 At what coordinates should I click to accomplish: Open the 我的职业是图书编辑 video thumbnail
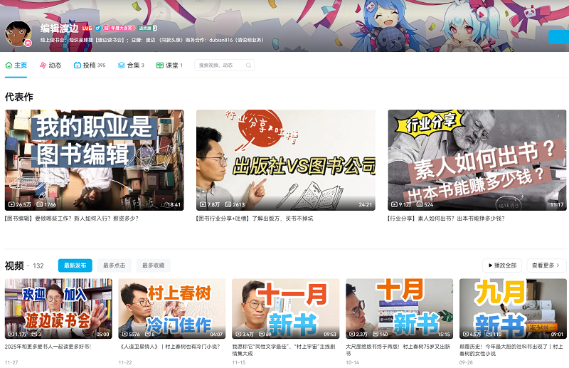point(94,159)
